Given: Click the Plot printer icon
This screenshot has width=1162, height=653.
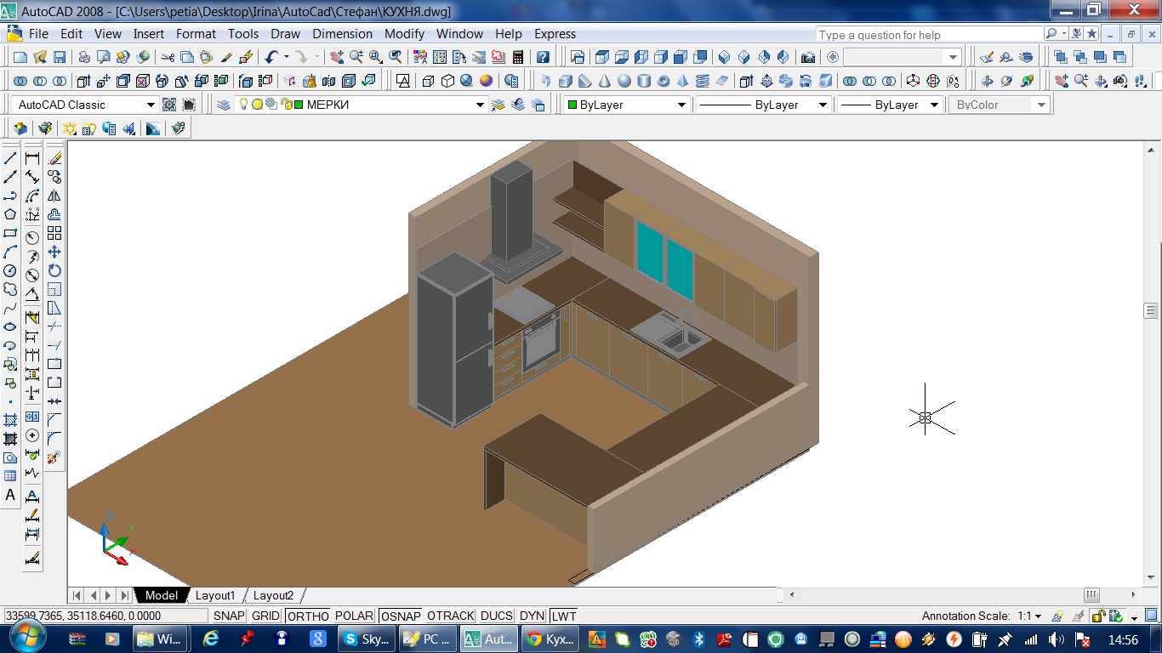Looking at the screenshot, I should (84, 57).
